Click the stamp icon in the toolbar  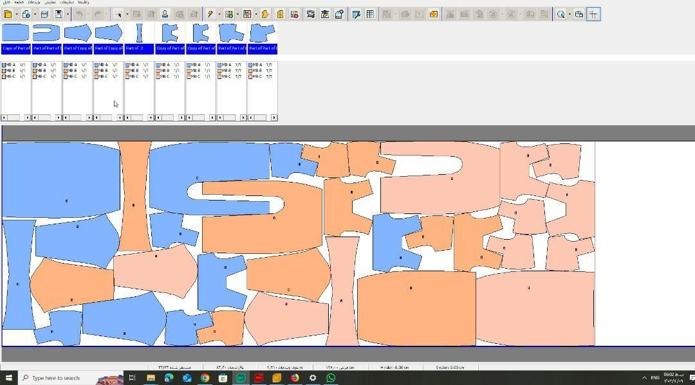(165, 14)
